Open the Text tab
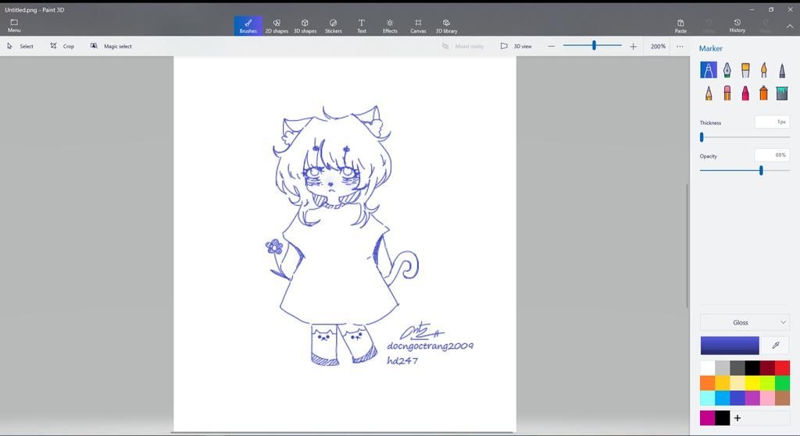The height and width of the screenshot is (436, 800). pyautogui.click(x=361, y=26)
